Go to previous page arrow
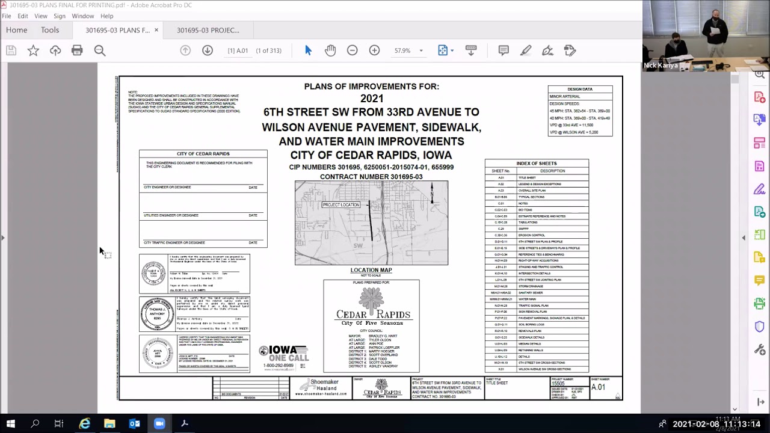 tap(185, 51)
